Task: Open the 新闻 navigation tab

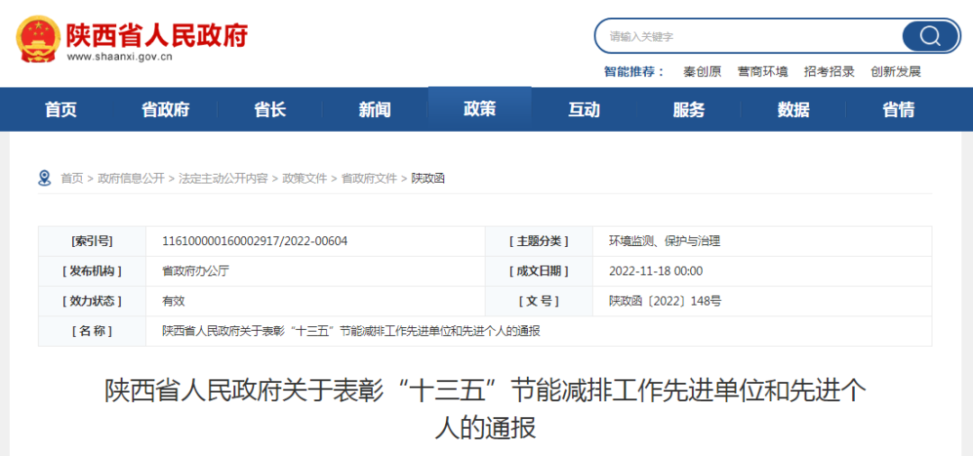Action: pos(375,110)
